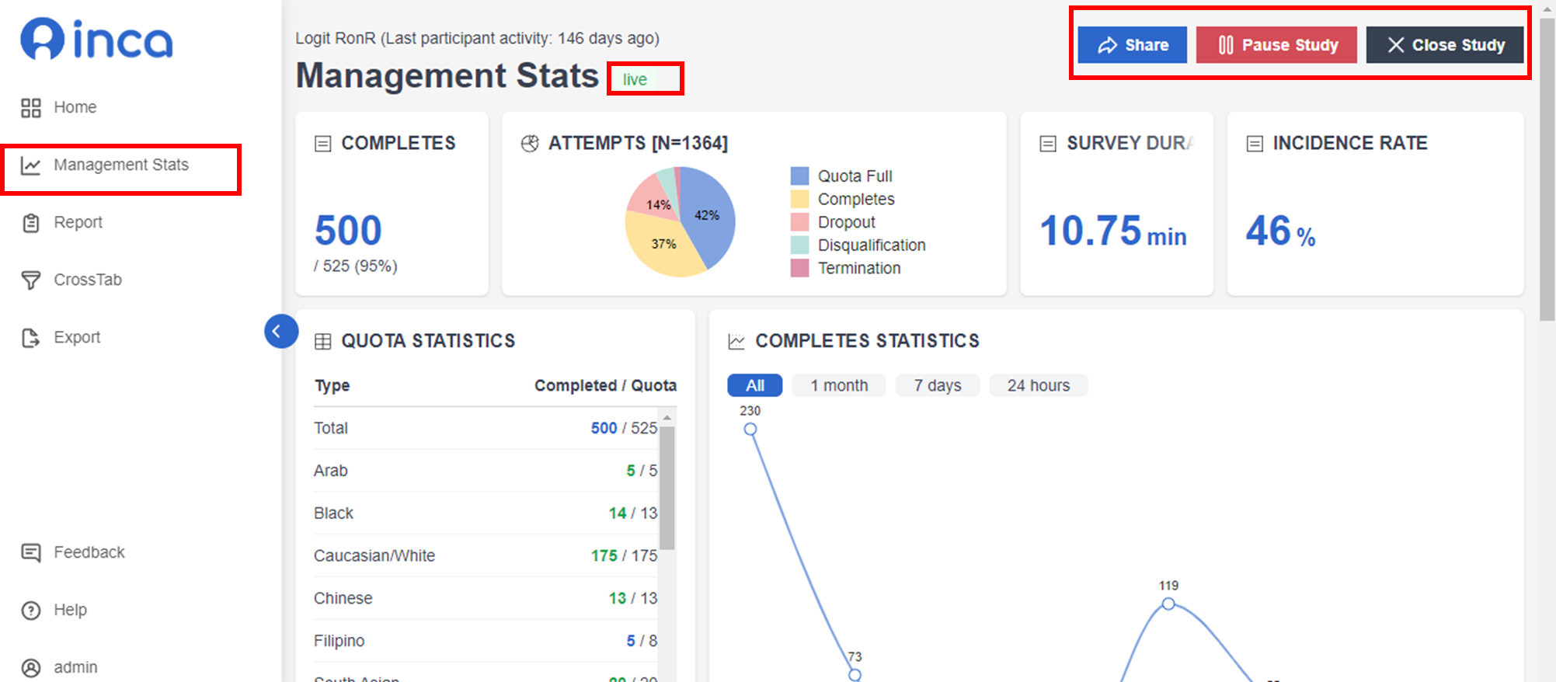Click the live status badge
Viewport: 1556px width, 682px height.
pos(635,79)
